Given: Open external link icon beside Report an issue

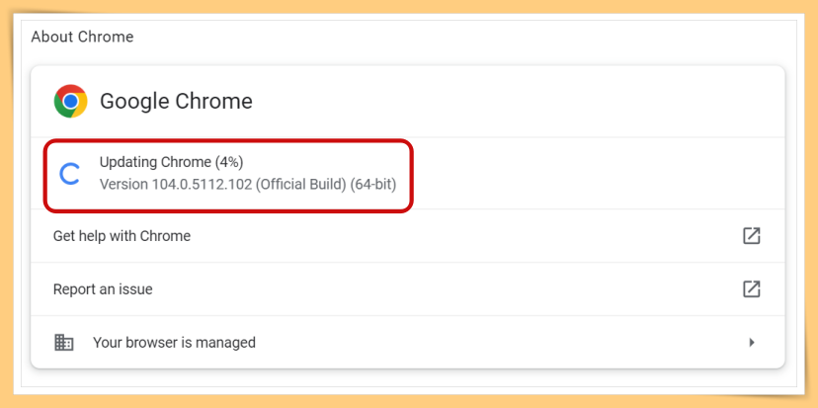Looking at the screenshot, I should coord(751,289).
